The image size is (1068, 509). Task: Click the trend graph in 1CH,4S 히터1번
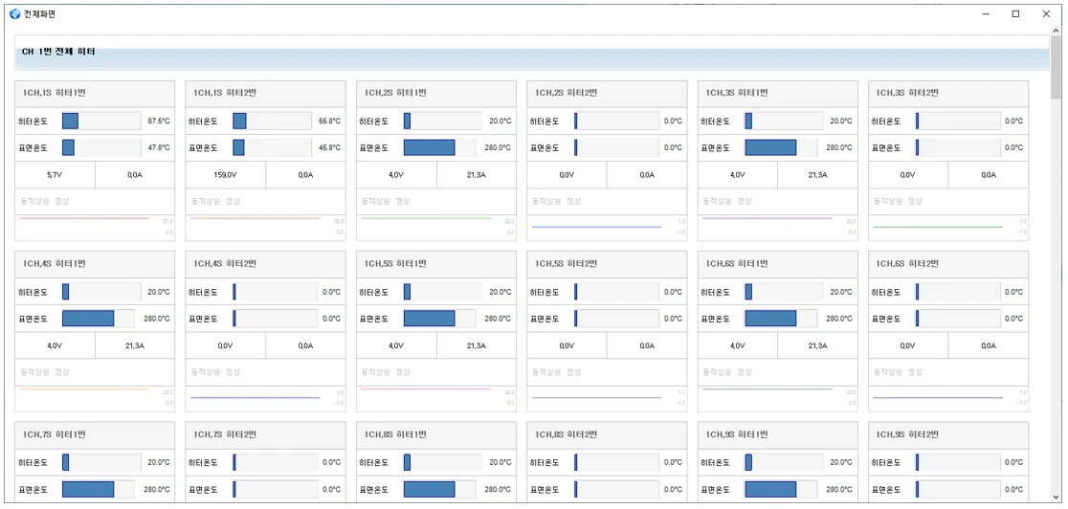click(95, 399)
